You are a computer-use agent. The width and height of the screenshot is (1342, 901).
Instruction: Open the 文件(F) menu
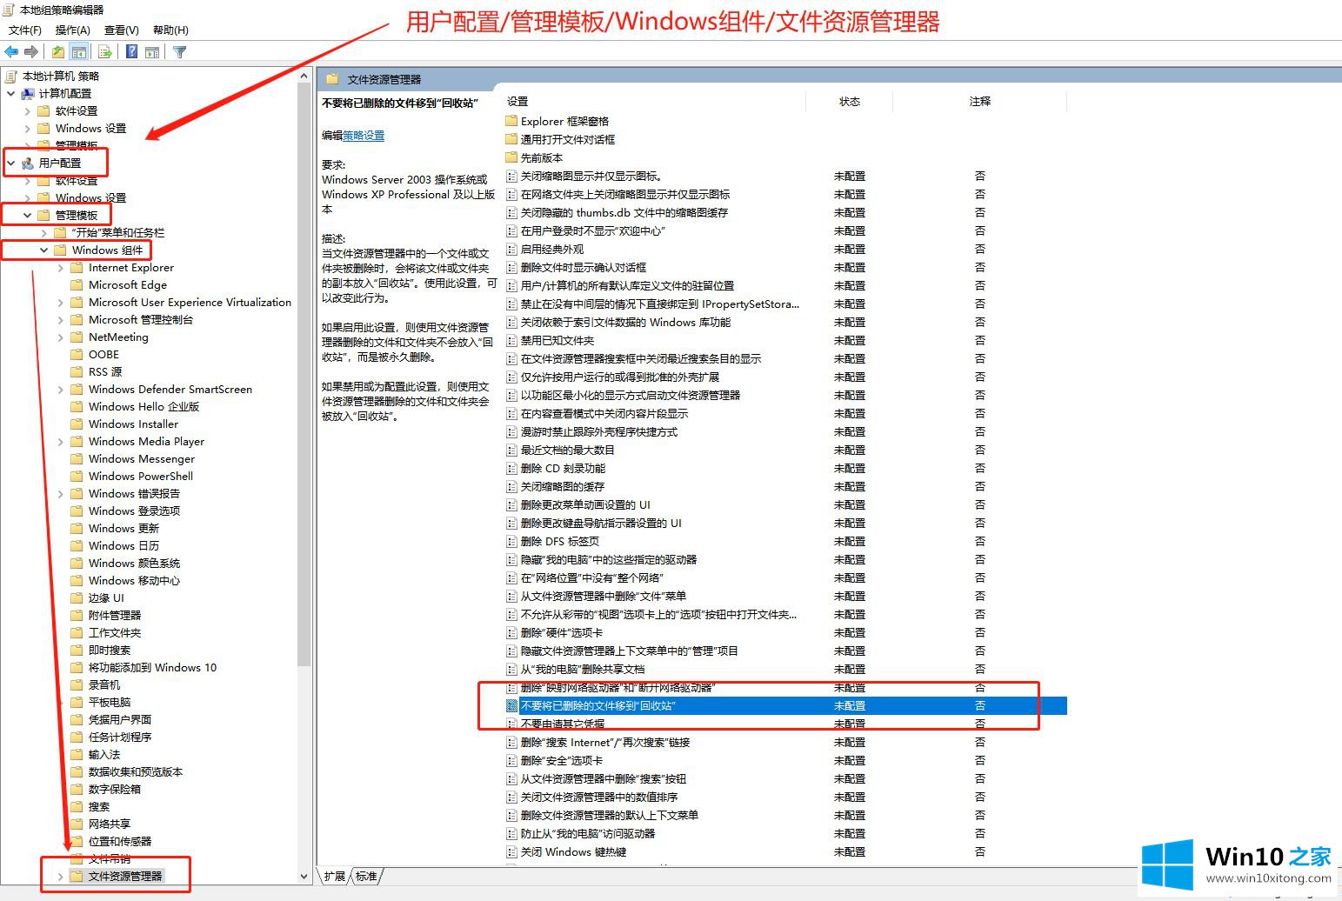click(25, 30)
